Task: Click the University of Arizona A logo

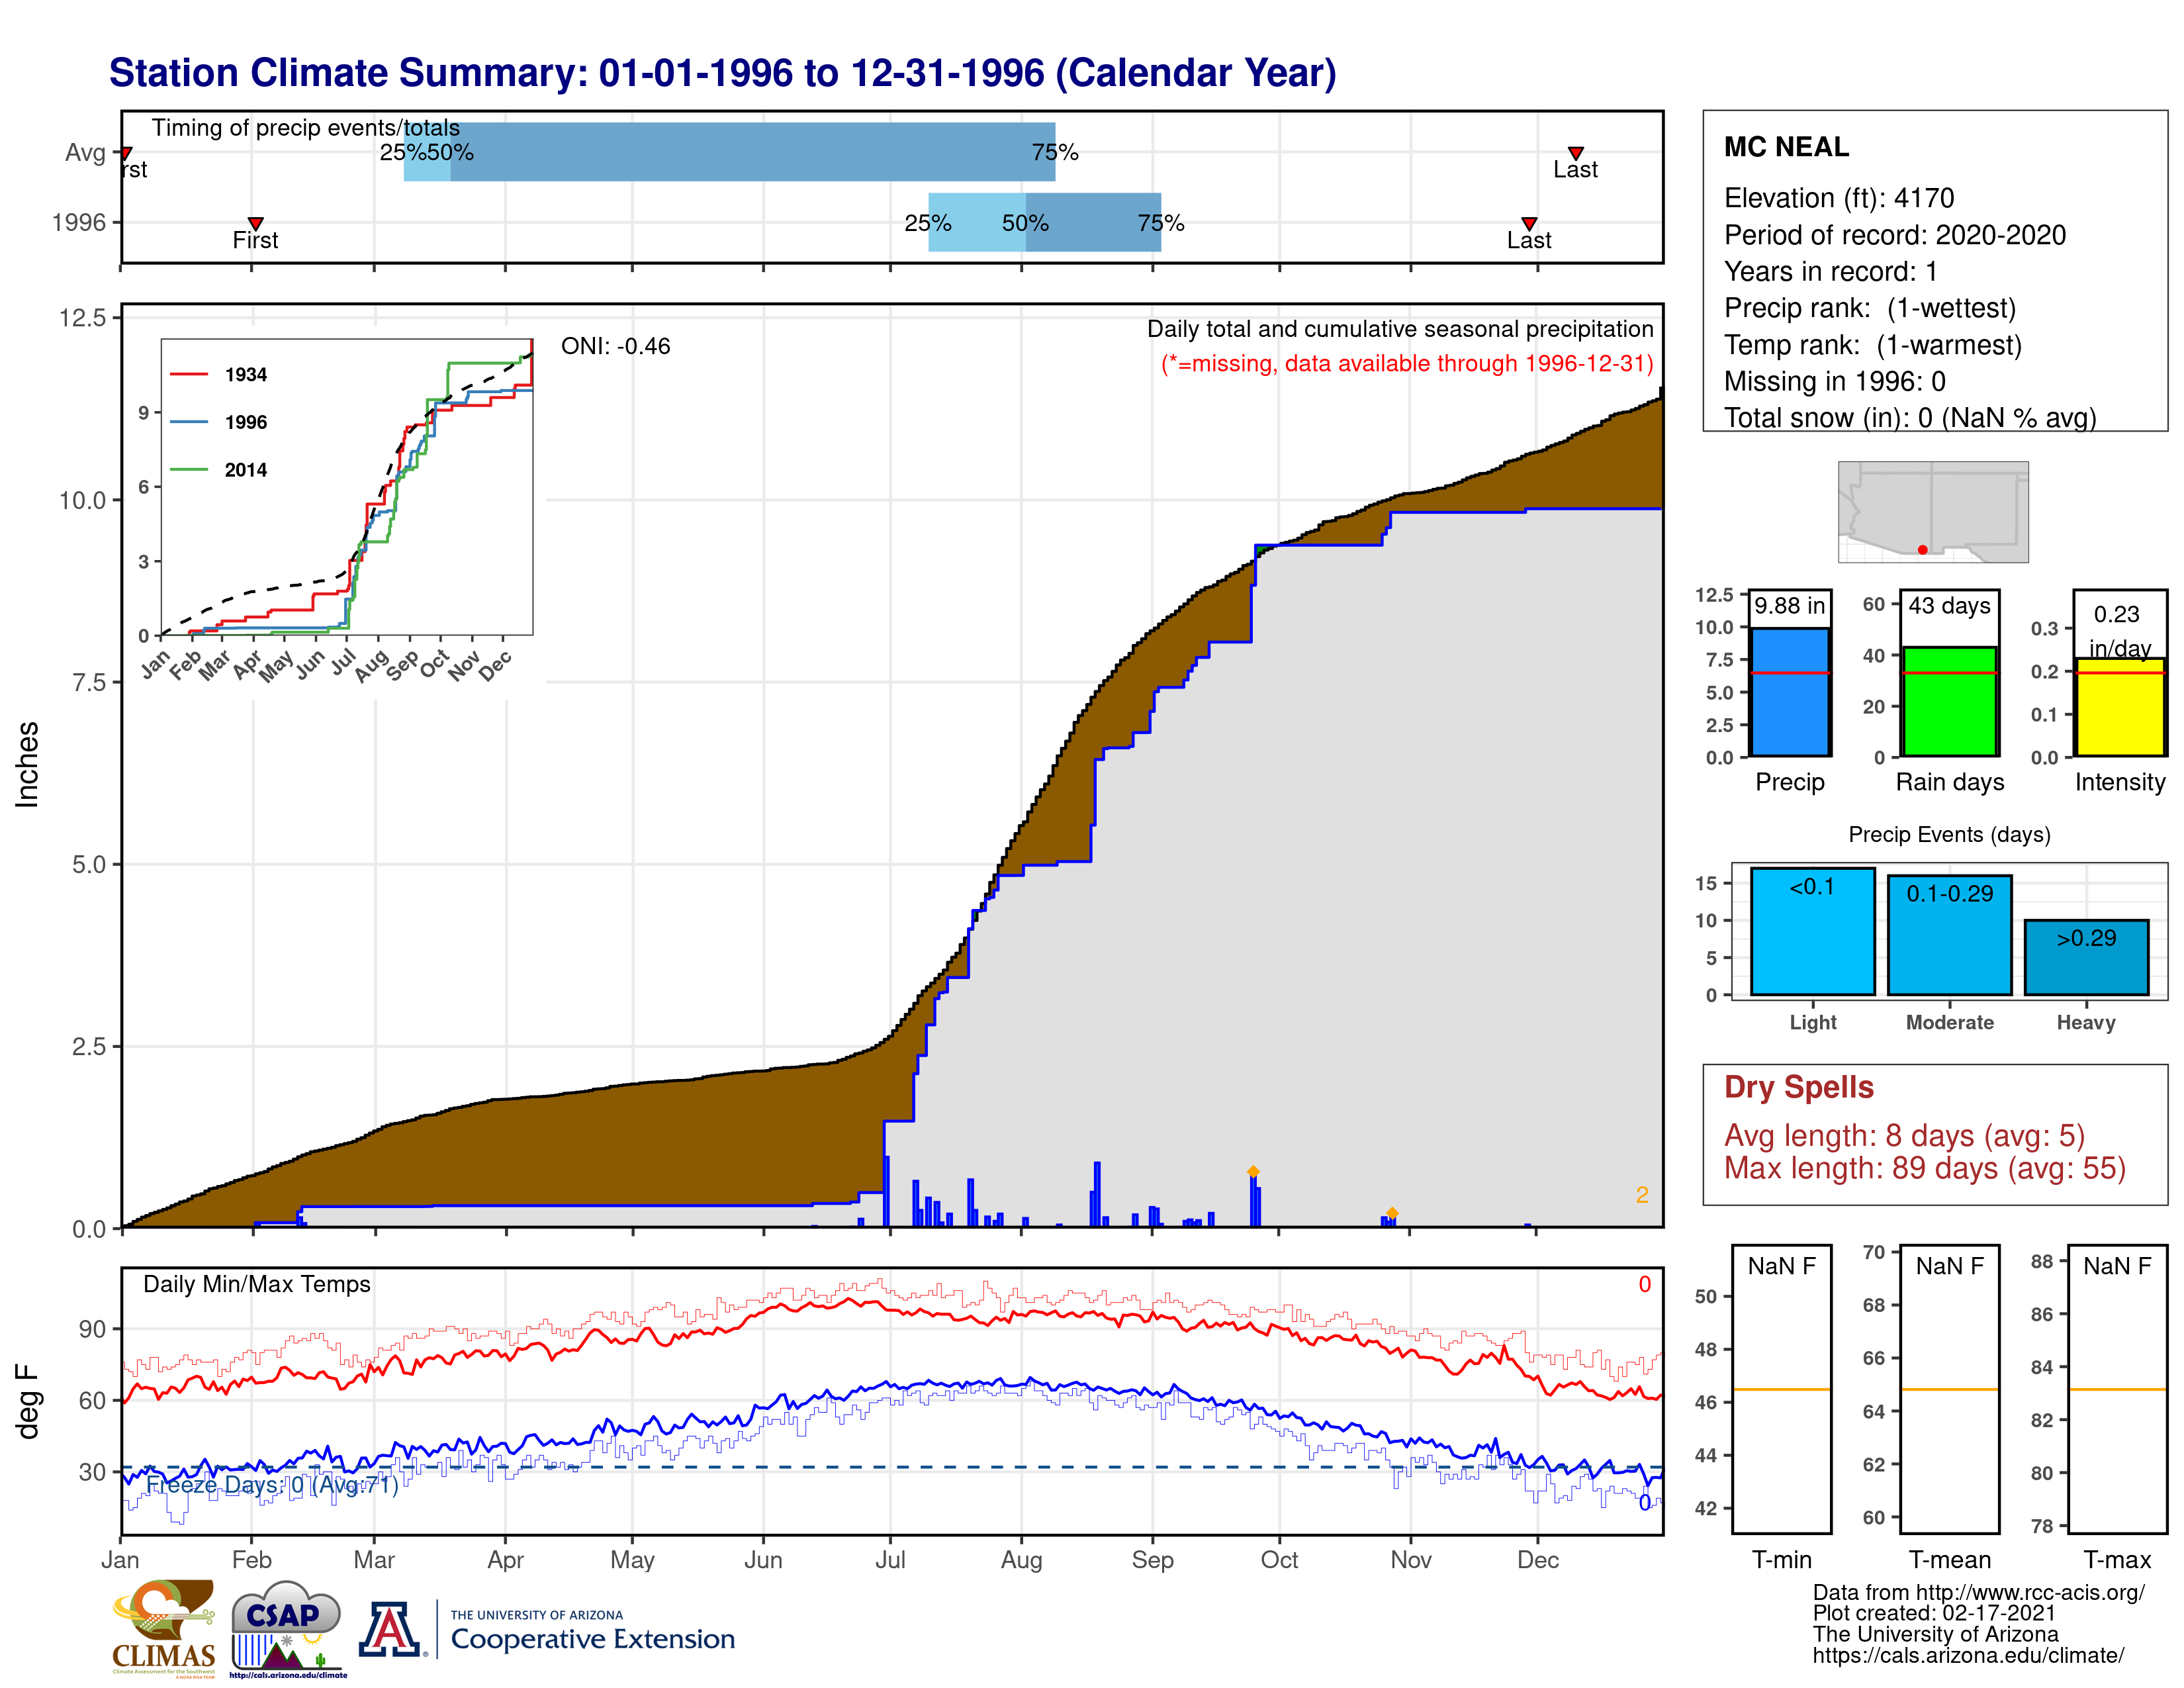Action: [391, 1629]
